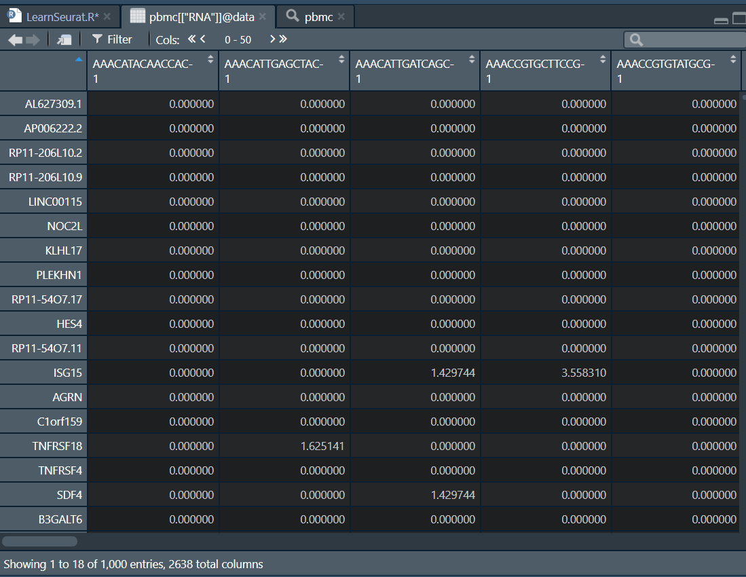The height and width of the screenshot is (577, 746).
Task: Sort column AAACCGTGCTTCCG-1 using its sort arrows
Action: tap(603, 60)
